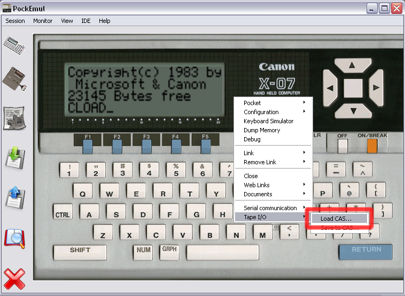Open the View menu
Image resolution: width=405 pixels, height=296 pixels.
tap(67, 21)
